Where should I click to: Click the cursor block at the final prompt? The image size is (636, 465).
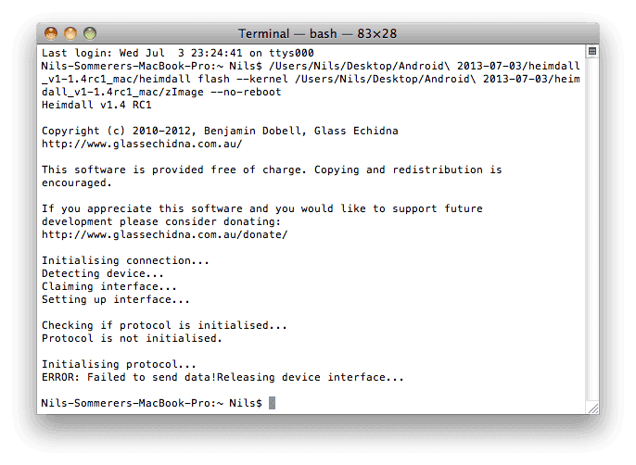(273, 403)
